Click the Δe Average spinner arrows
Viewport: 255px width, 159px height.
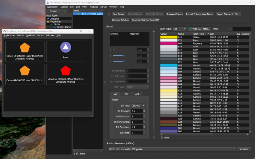point(144,111)
